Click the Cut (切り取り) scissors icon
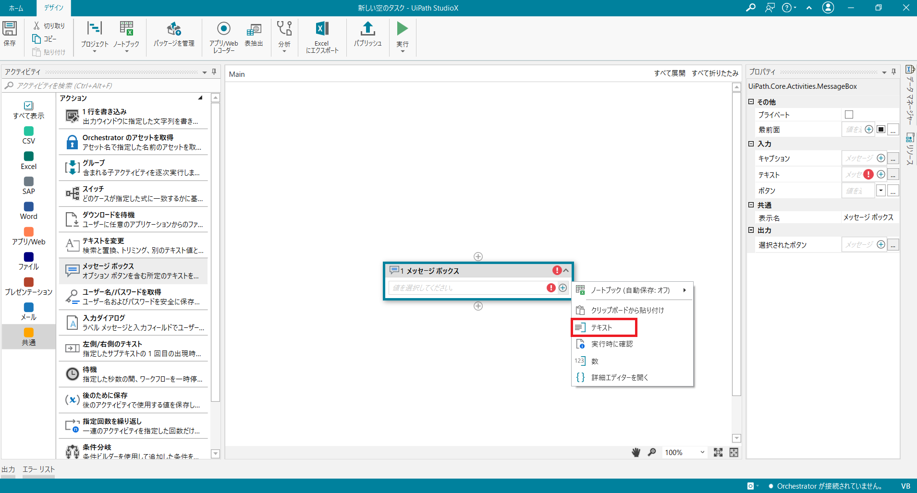The height and width of the screenshot is (493, 917). (37, 25)
